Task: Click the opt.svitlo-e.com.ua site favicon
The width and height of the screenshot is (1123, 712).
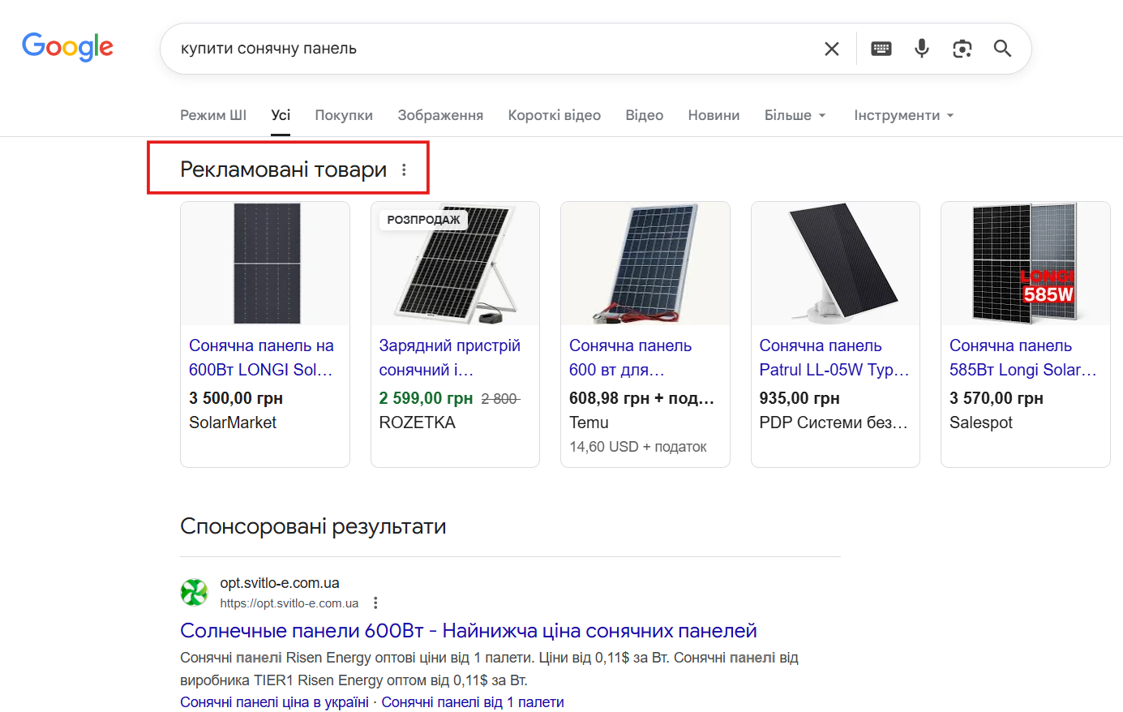Action: [x=194, y=592]
